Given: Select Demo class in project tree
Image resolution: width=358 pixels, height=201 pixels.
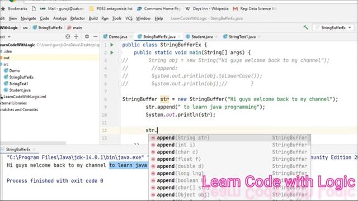Looking at the screenshot, I should pos(12,71).
